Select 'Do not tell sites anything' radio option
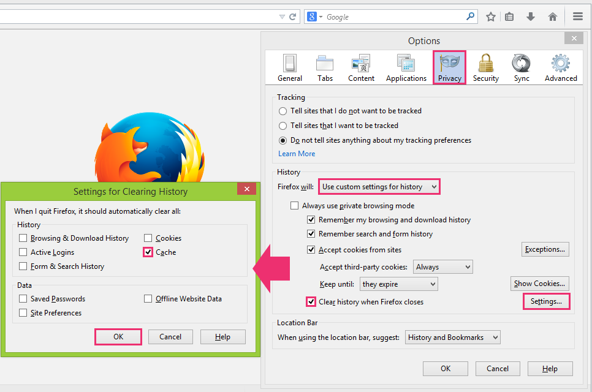Viewport: 592px width, 392px height. (375, 140)
